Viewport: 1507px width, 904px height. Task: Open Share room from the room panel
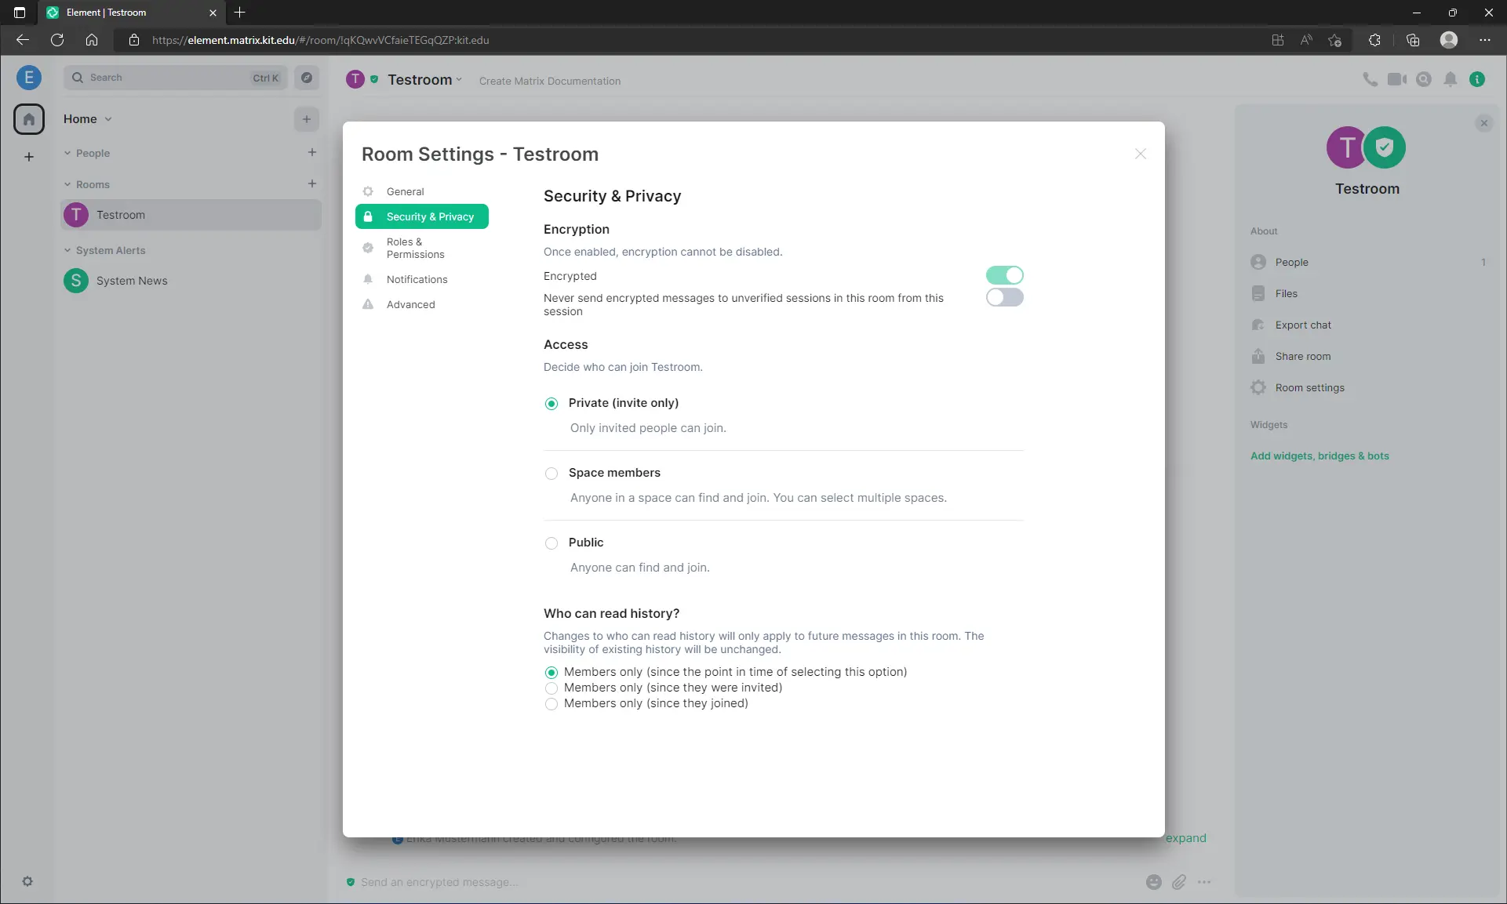point(1302,356)
